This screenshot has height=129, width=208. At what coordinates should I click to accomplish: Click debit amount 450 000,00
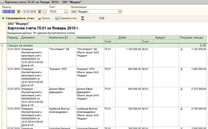pyautogui.click(x=135, y=89)
